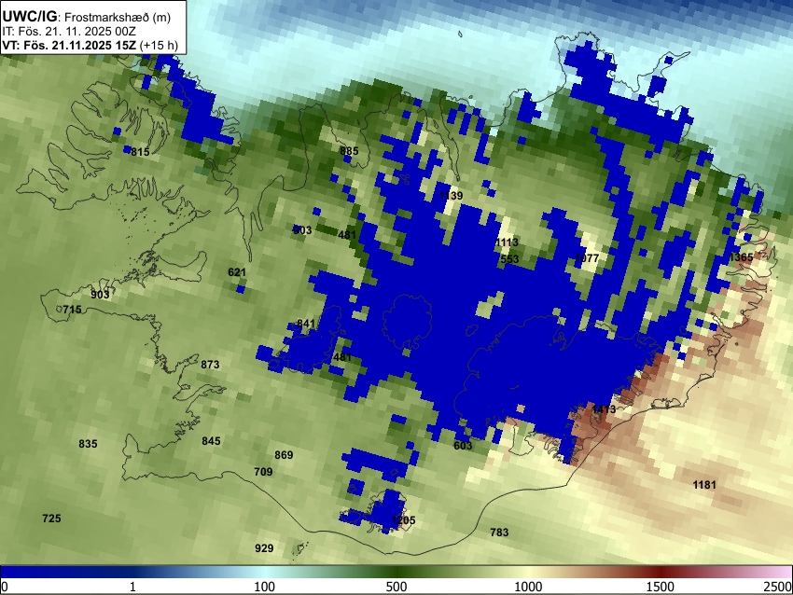This screenshot has height=595, width=793.
Task: Select the 603 height label
Action: [x=463, y=446]
